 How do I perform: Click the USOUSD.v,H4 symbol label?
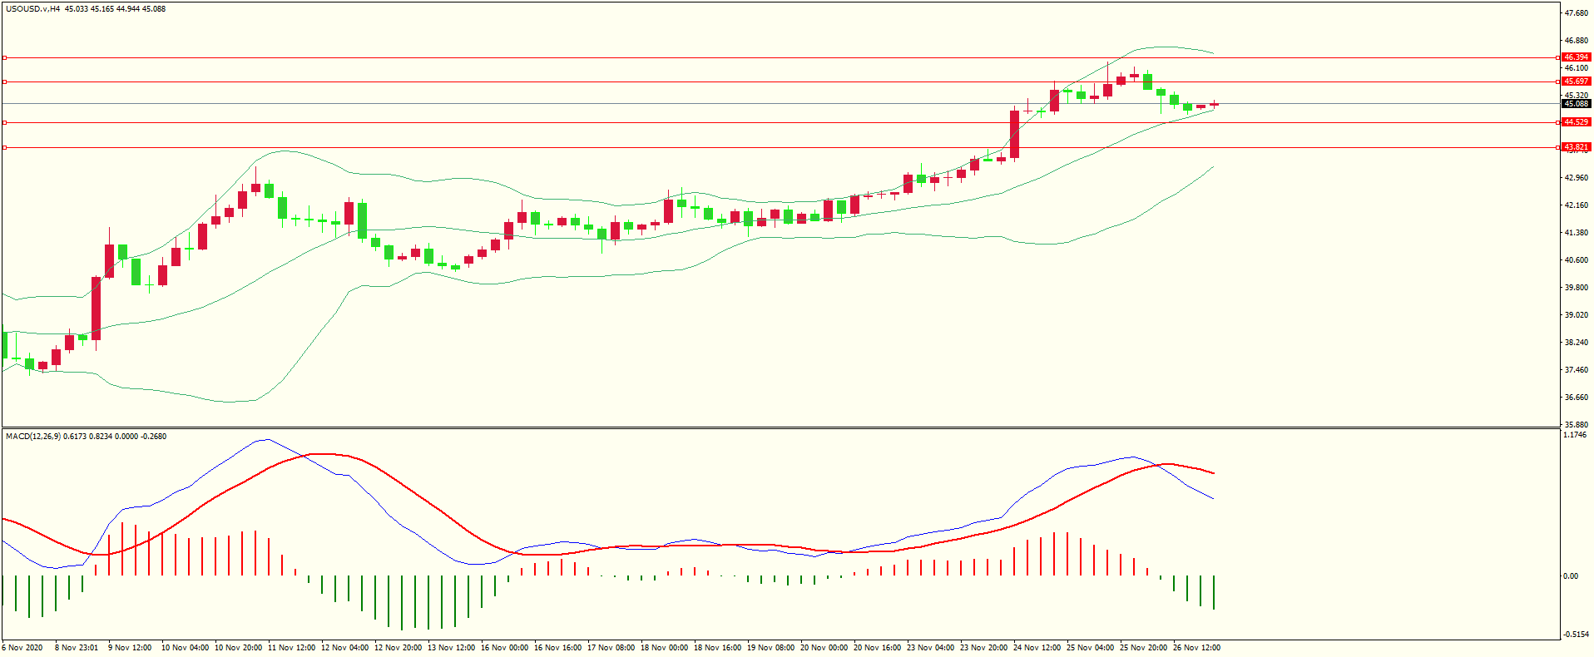coord(32,9)
